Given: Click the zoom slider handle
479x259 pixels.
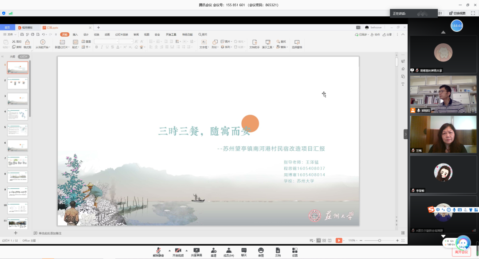Looking at the screenshot, I should click(x=379, y=240).
